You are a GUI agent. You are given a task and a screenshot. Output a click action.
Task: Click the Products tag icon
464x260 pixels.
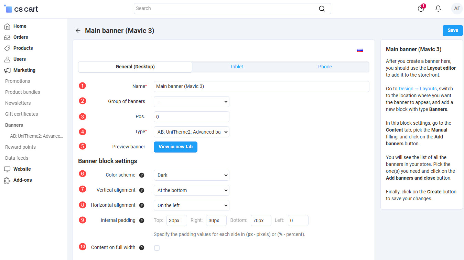tap(7, 48)
